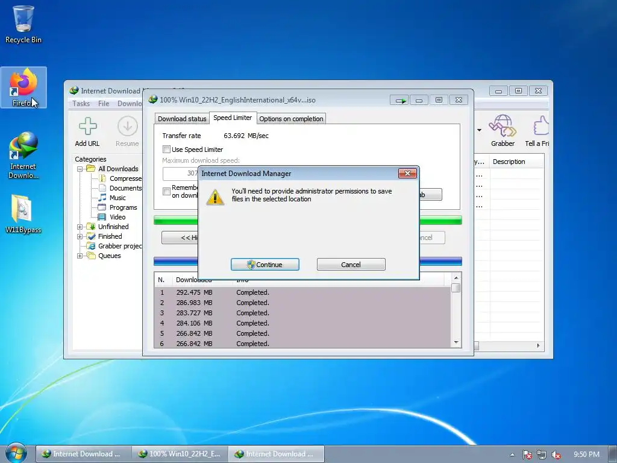Viewport: 617px width, 463px height.
Task: Expand the Queues tree node
Action: (80, 256)
